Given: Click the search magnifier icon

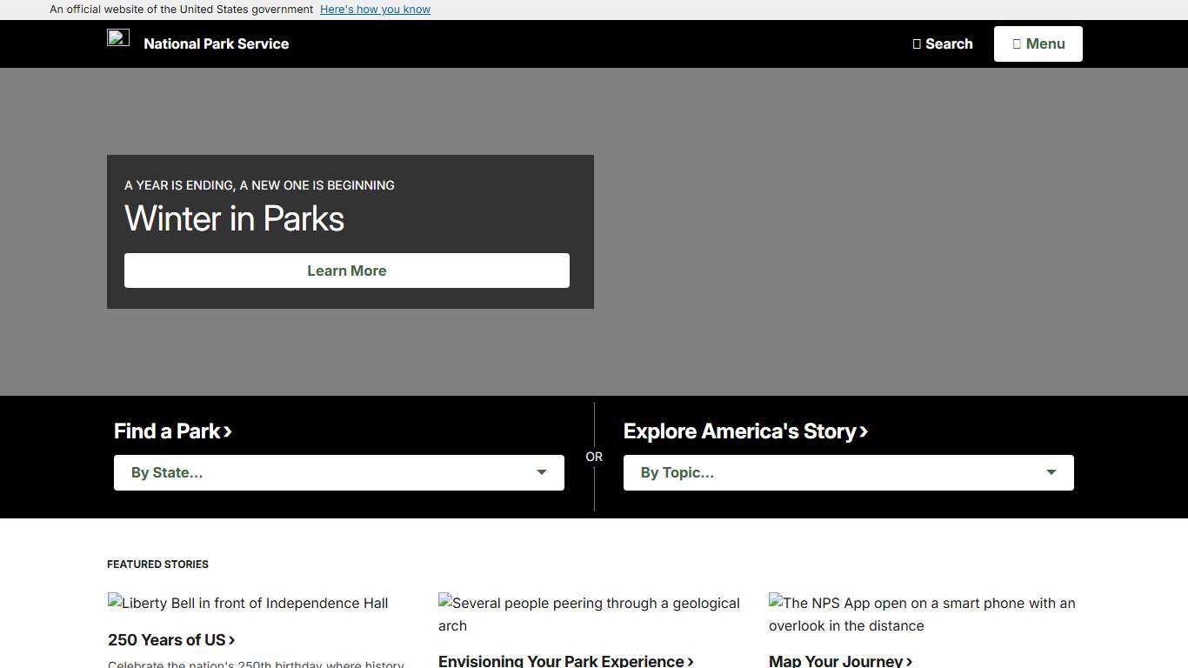Looking at the screenshot, I should (916, 43).
